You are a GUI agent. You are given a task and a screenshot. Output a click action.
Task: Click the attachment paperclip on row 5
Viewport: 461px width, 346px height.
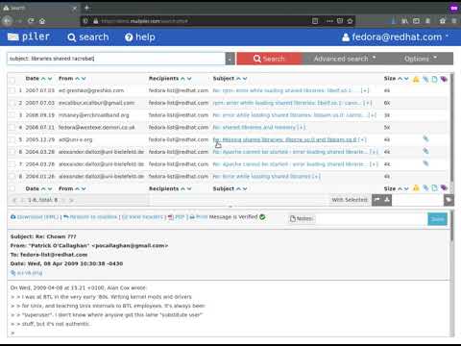click(425, 138)
